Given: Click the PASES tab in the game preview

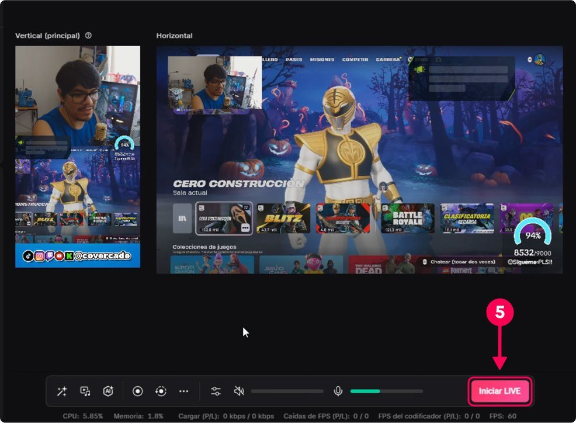Looking at the screenshot, I should click(294, 60).
